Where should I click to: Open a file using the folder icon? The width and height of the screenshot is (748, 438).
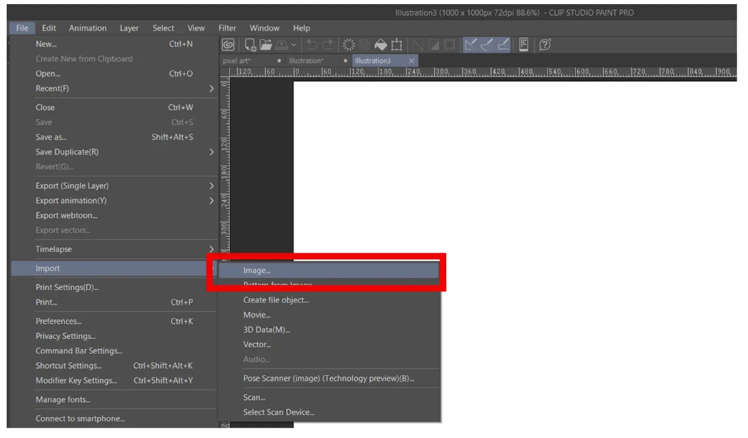click(265, 45)
